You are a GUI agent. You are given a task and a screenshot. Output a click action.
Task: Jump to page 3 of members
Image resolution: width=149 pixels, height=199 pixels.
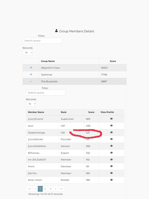click(x=50, y=189)
